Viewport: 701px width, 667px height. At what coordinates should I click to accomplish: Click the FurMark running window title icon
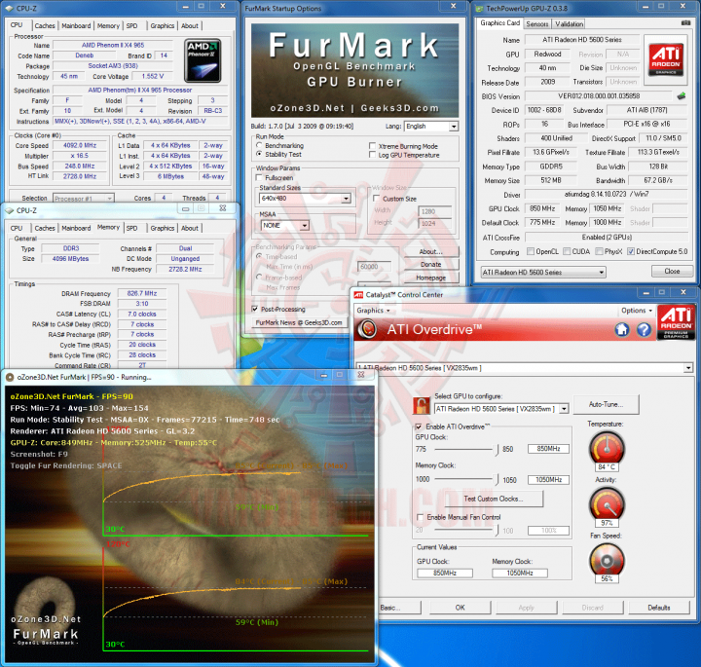(10, 377)
